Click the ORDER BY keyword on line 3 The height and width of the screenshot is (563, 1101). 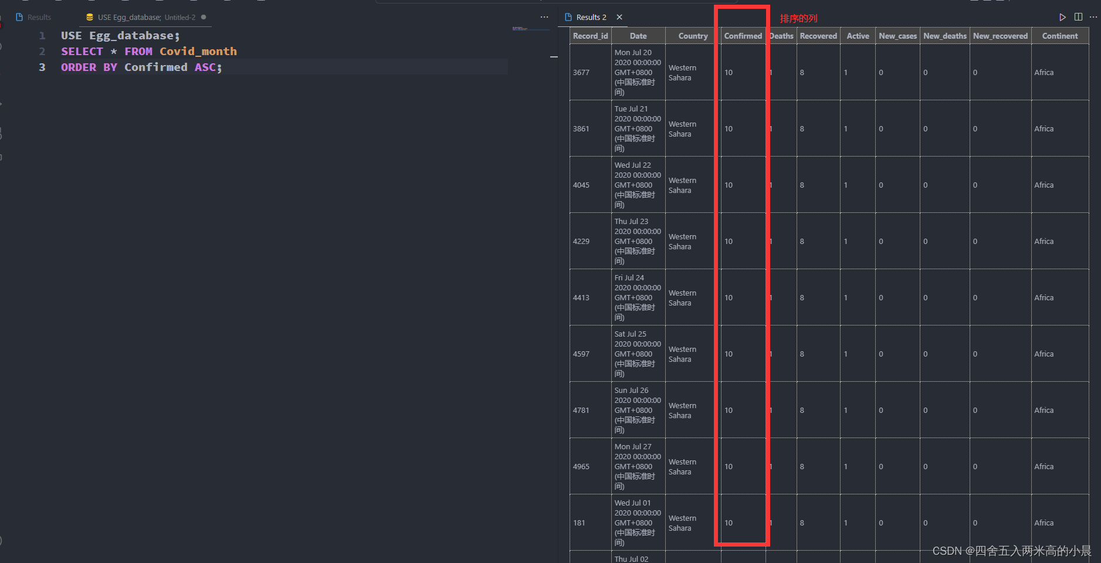click(89, 67)
